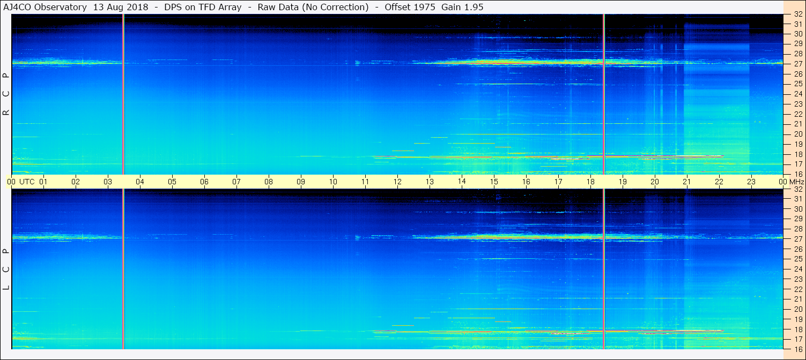Click the 27 MHz label on the RCP frequency scale
The image size is (806, 360).
(x=798, y=64)
